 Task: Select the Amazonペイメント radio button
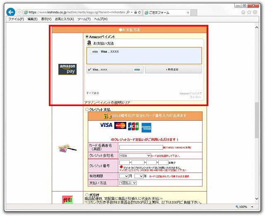[x=87, y=36]
